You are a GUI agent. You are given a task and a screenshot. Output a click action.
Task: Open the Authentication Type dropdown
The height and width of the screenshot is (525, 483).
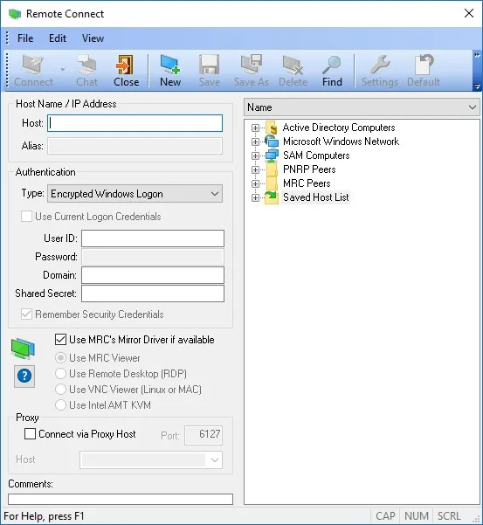pos(135,194)
